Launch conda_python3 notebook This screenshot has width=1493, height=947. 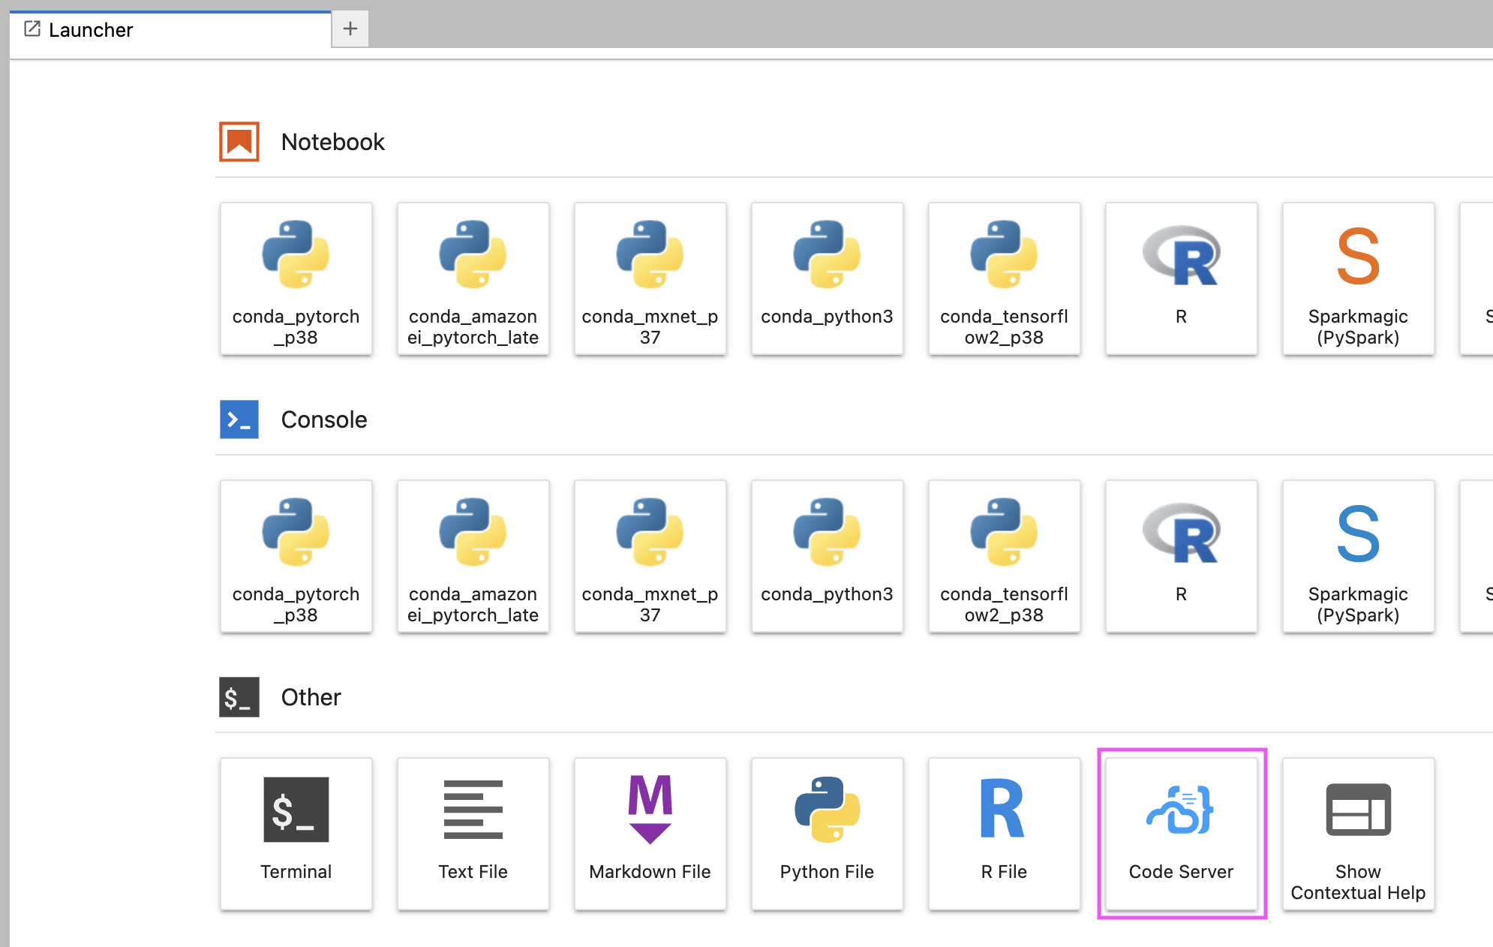pos(827,278)
